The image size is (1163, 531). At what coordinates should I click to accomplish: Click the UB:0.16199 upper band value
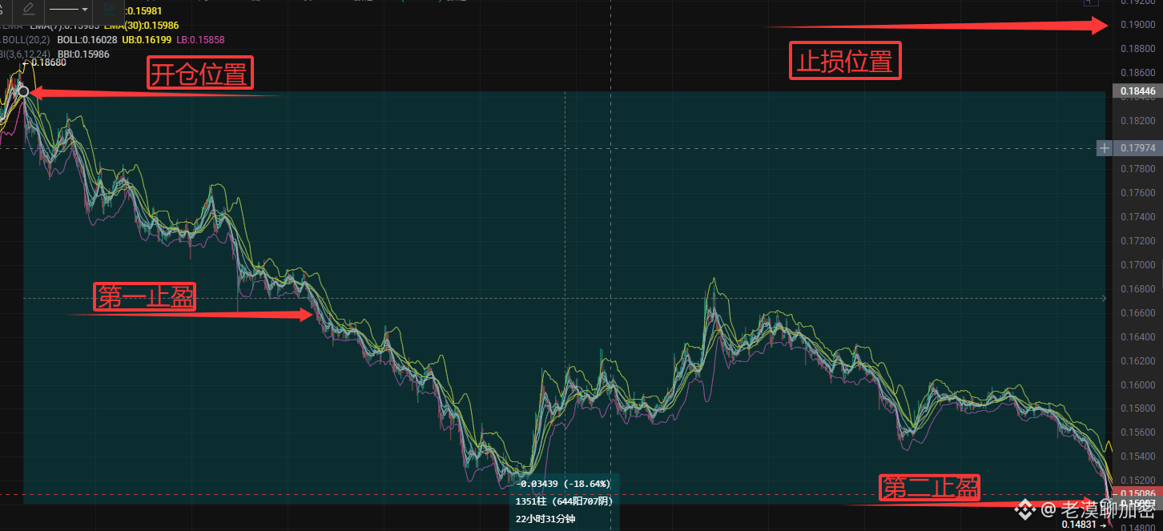tap(146, 39)
